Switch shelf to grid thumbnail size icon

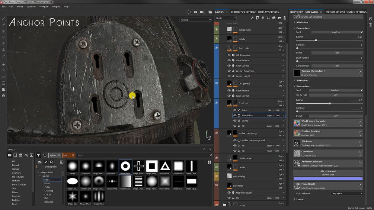tap(210, 162)
